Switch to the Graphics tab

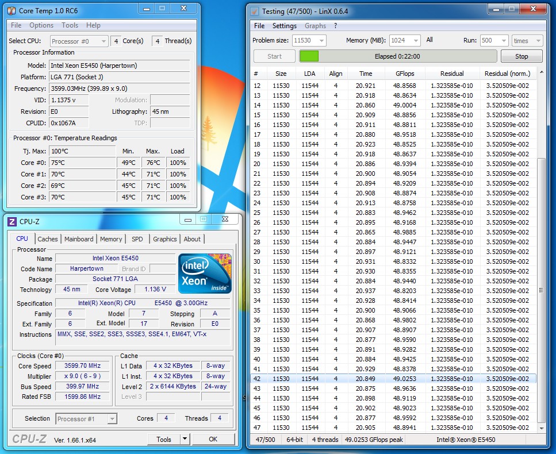click(x=165, y=239)
